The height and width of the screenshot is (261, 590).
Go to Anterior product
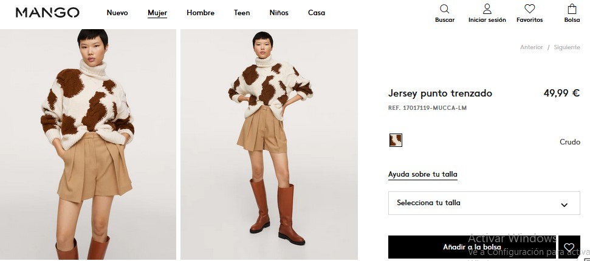tap(531, 47)
